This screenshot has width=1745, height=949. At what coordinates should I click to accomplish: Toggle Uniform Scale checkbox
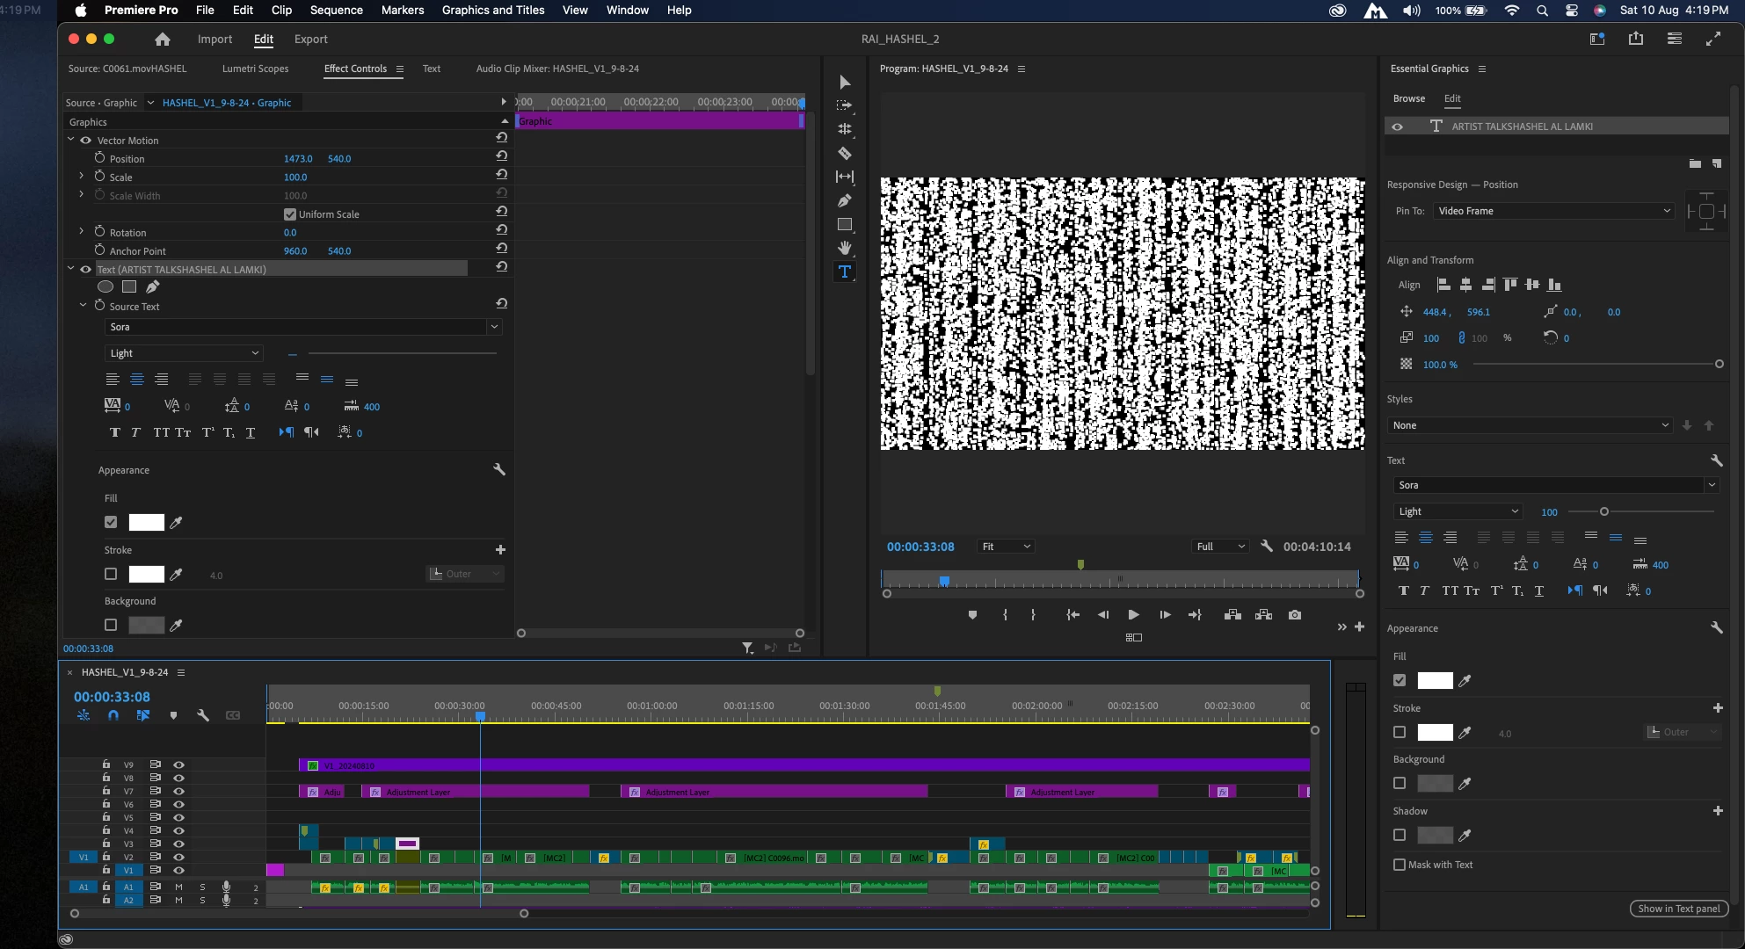click(290, 214)
